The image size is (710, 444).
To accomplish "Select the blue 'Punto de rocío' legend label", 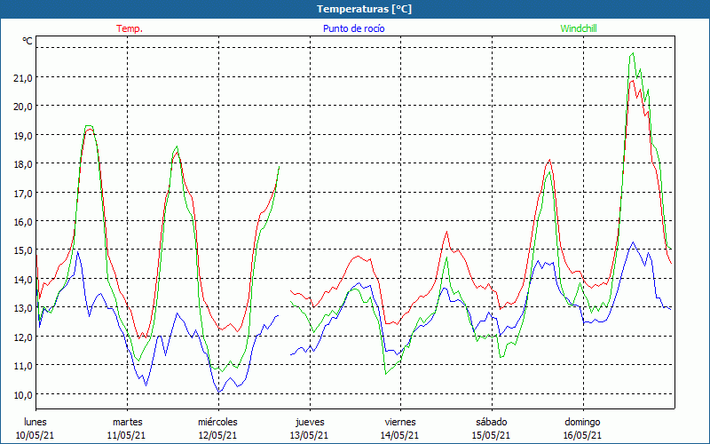I will pos(353,28).
